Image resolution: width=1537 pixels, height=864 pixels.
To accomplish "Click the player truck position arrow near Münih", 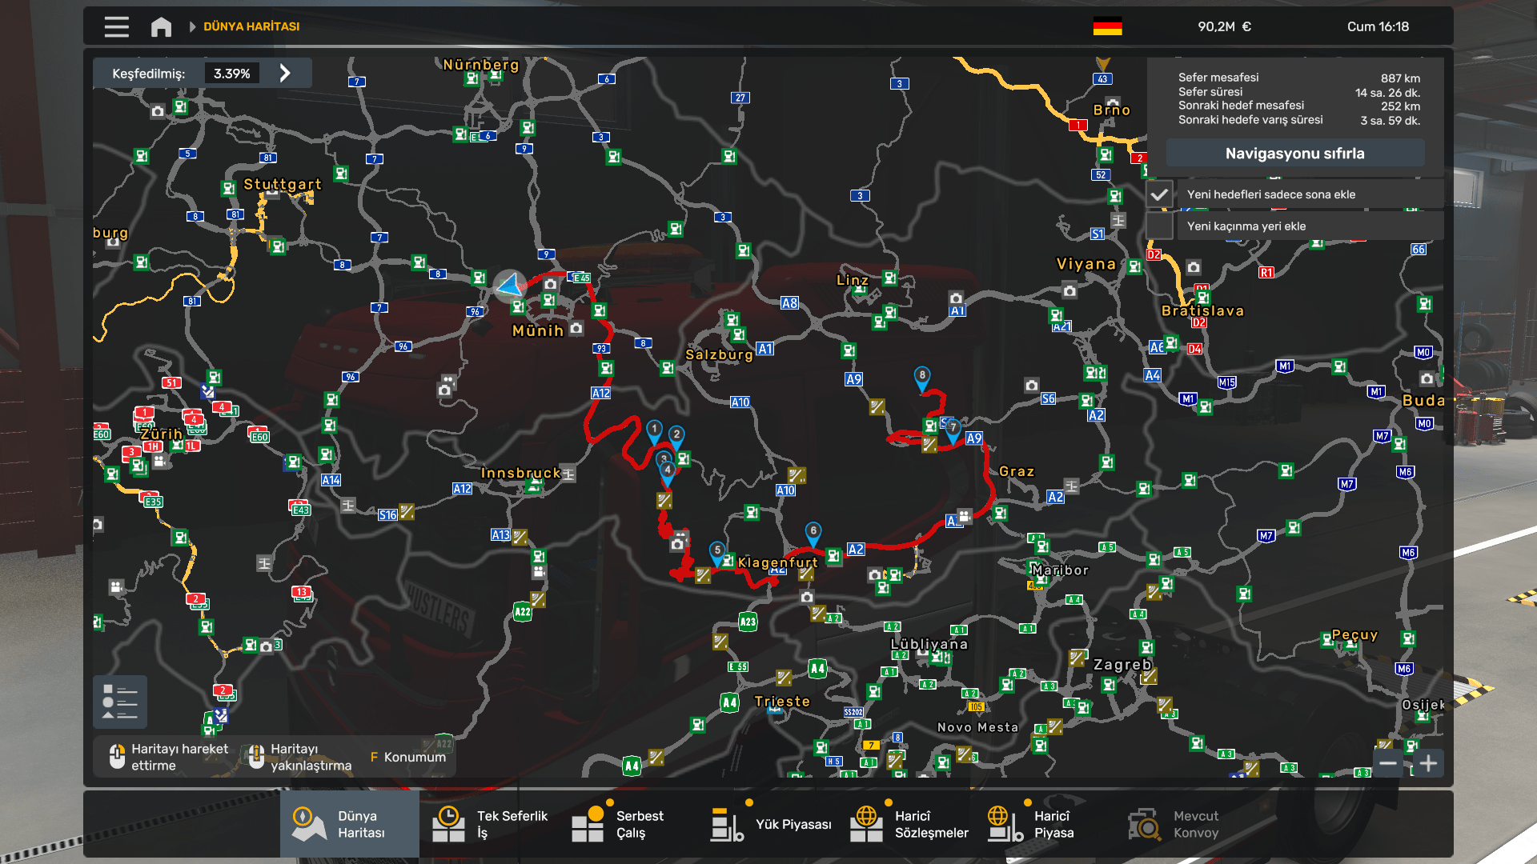I will (510, 285).
